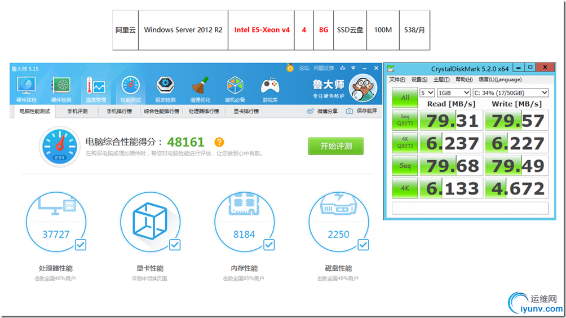
Task: Click the orange question mark help icon
Action: point(219,142)
